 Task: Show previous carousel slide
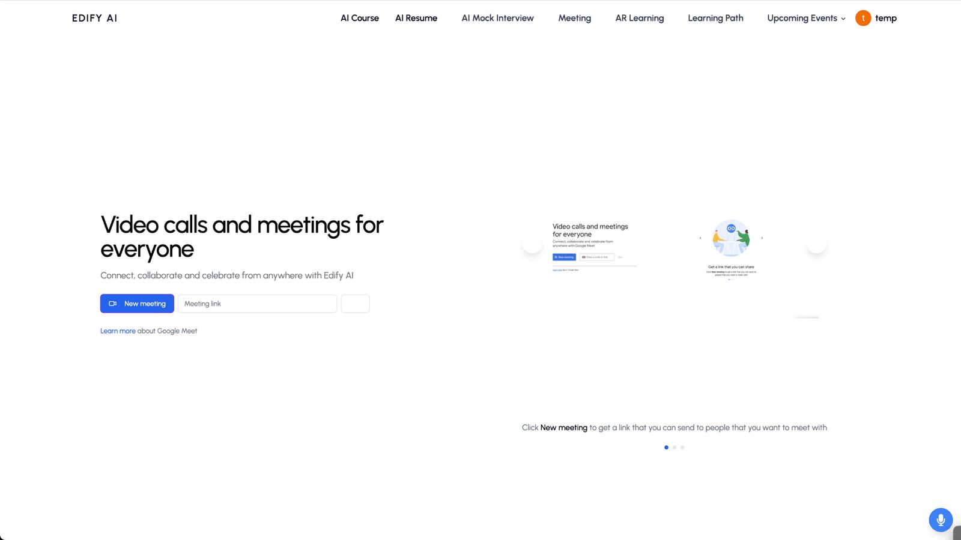click(x=532, y=244)
